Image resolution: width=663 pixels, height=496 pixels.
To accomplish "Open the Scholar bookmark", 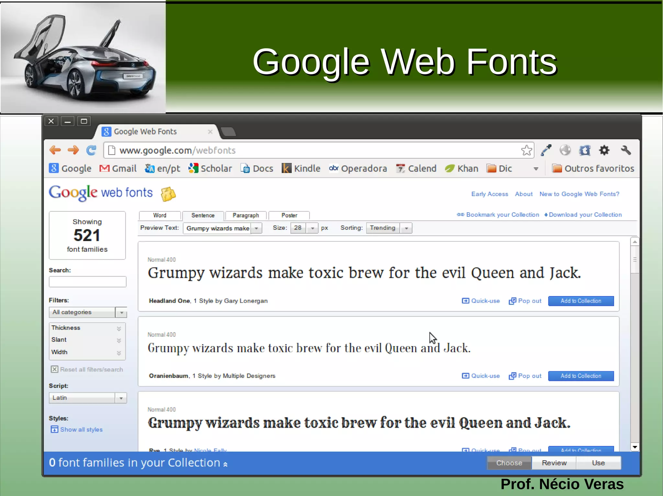I will 210,168.
